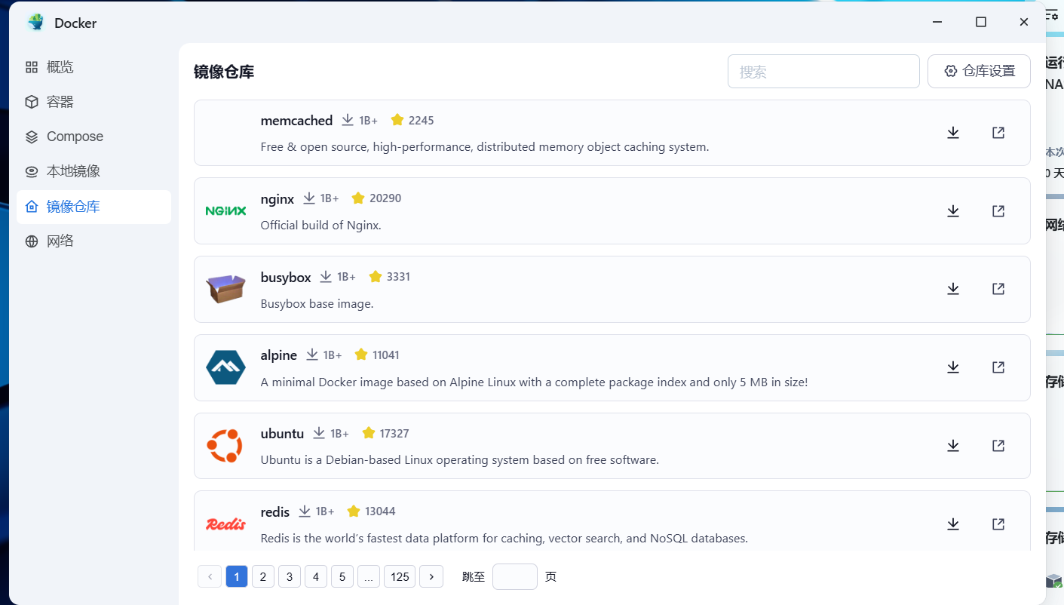Click the memcached image name
The height and width of the screenshot is (605, 1064).
click(x=296, y=121)
